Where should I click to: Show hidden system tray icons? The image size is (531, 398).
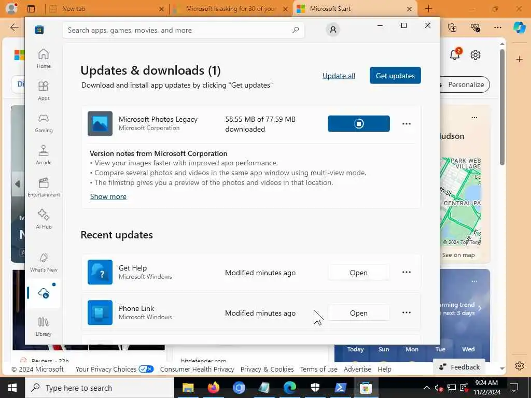click(427, 388)
